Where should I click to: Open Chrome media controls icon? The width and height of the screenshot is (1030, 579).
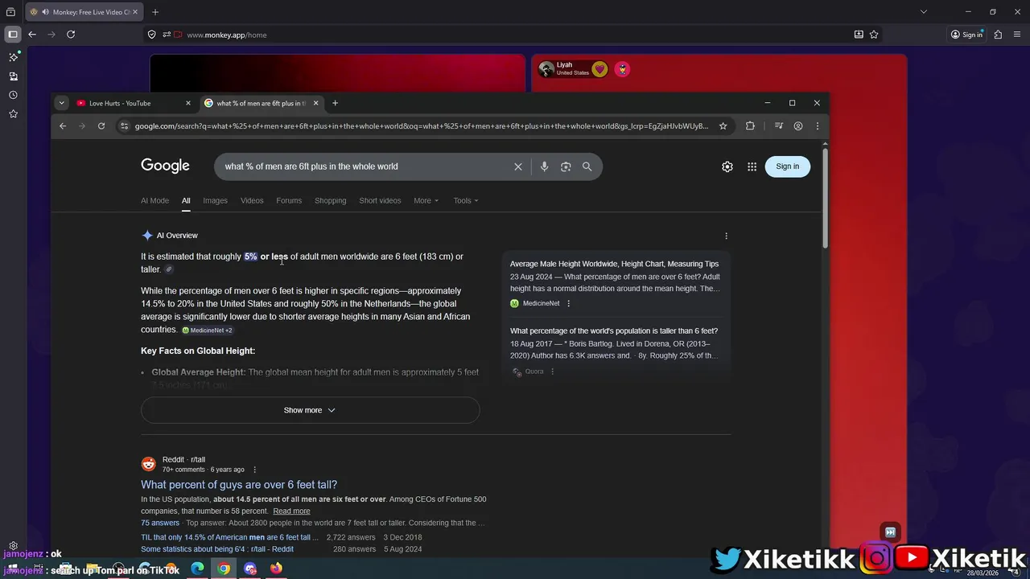[778, 125]
